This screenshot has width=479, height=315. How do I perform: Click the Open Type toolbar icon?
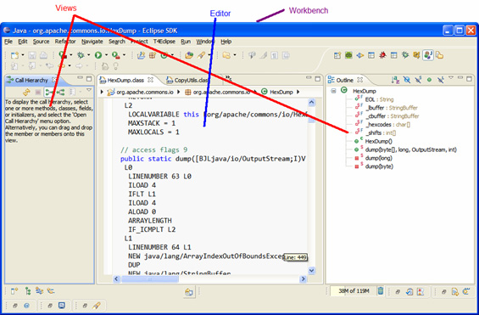(189, 55)
